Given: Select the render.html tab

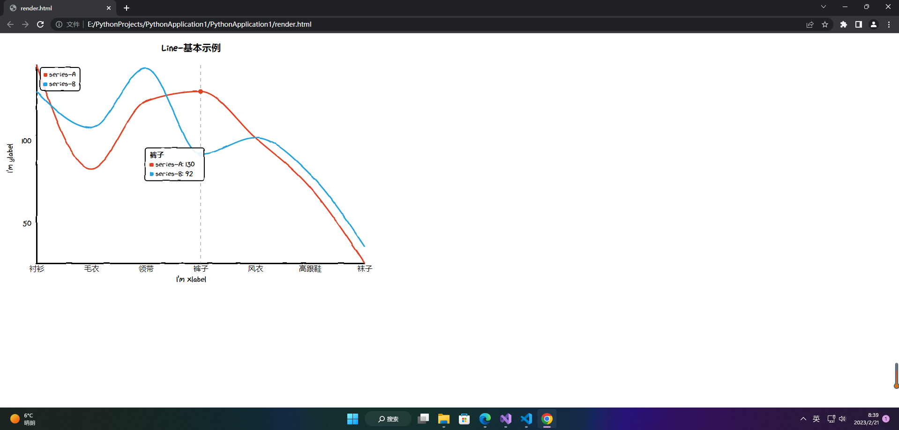Looking at the screenshot, I should click(60, 8).
